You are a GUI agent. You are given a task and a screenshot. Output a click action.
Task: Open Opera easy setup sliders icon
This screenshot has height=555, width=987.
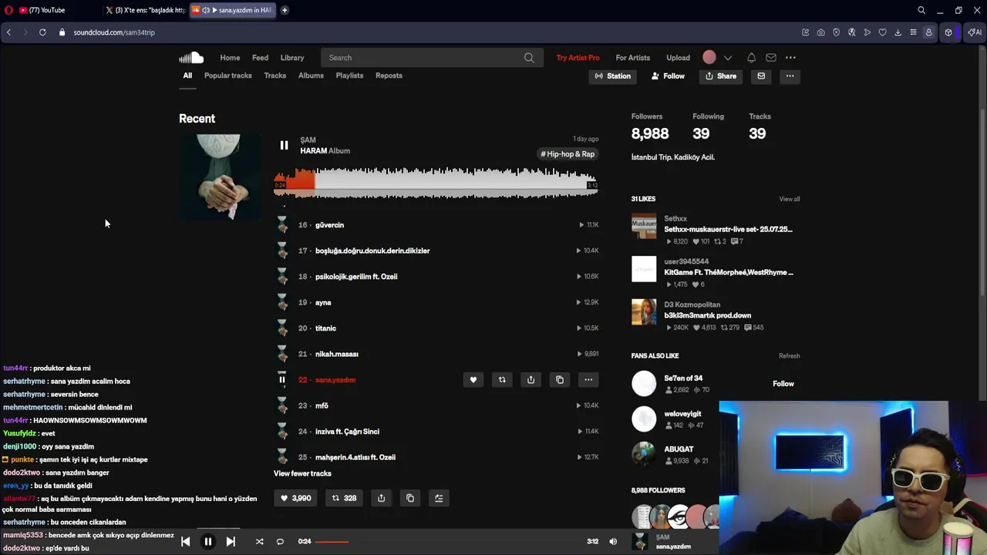913,32
